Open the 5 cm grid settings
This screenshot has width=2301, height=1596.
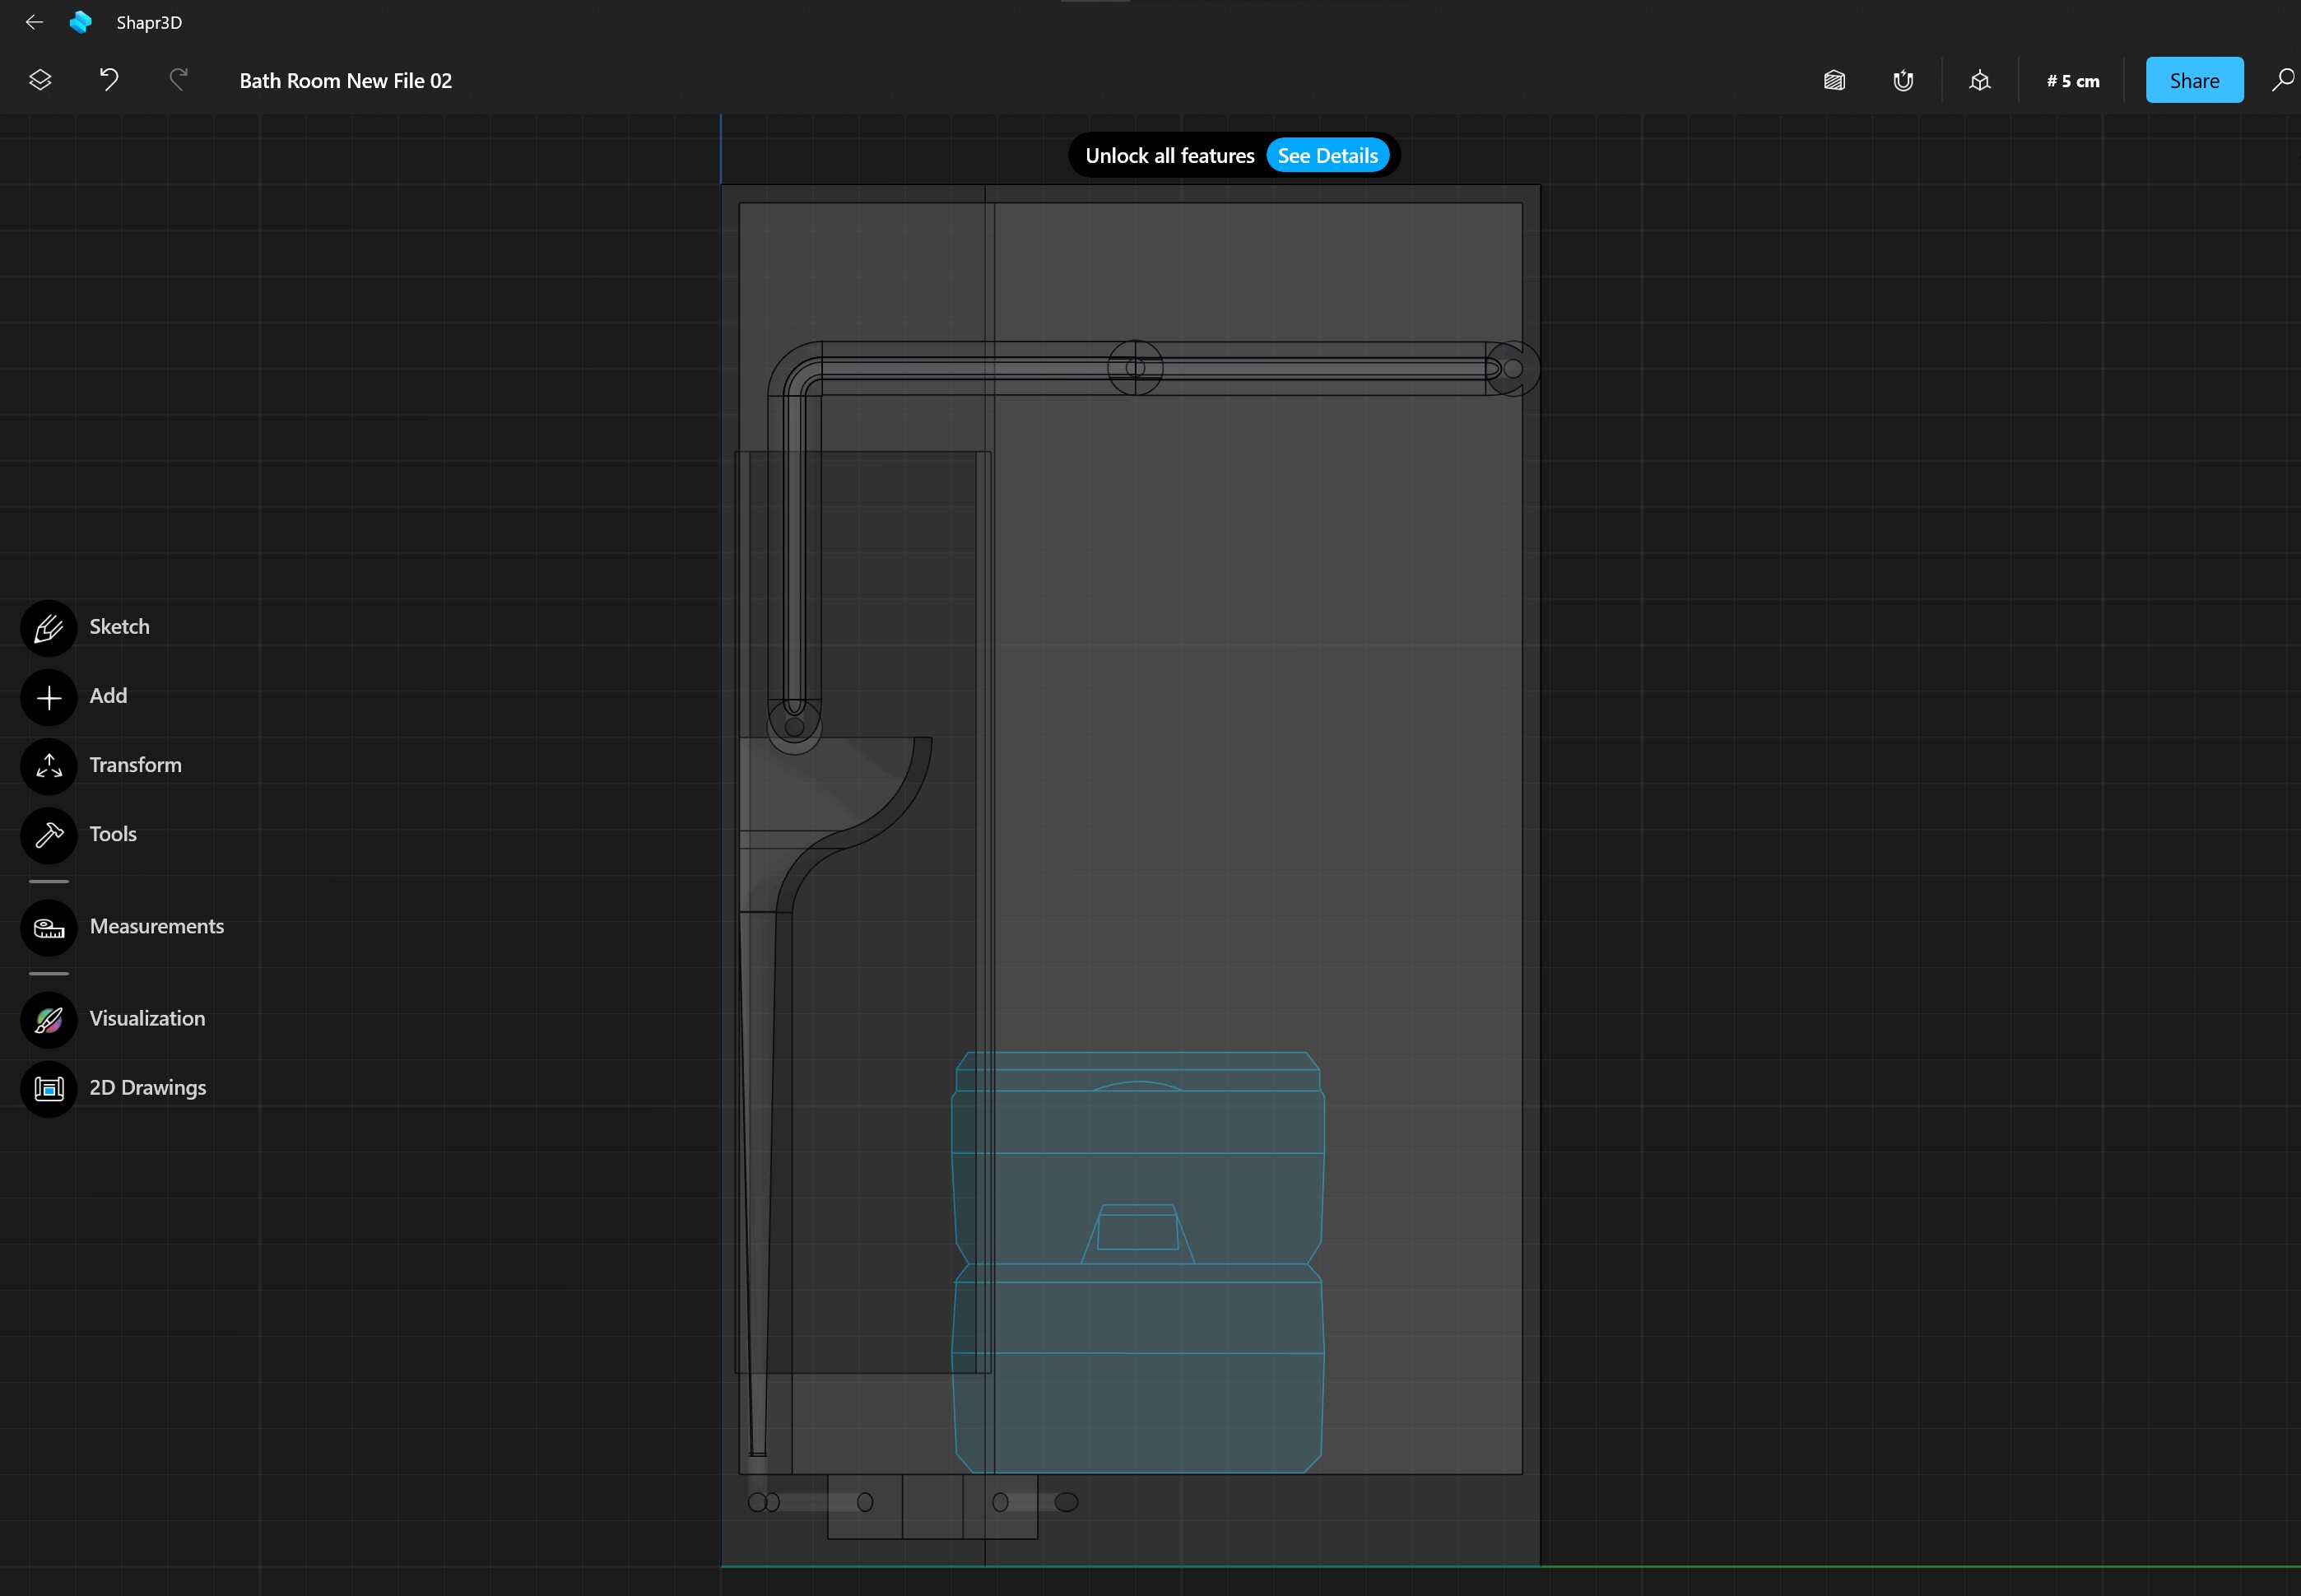[x=2072, y=81]
